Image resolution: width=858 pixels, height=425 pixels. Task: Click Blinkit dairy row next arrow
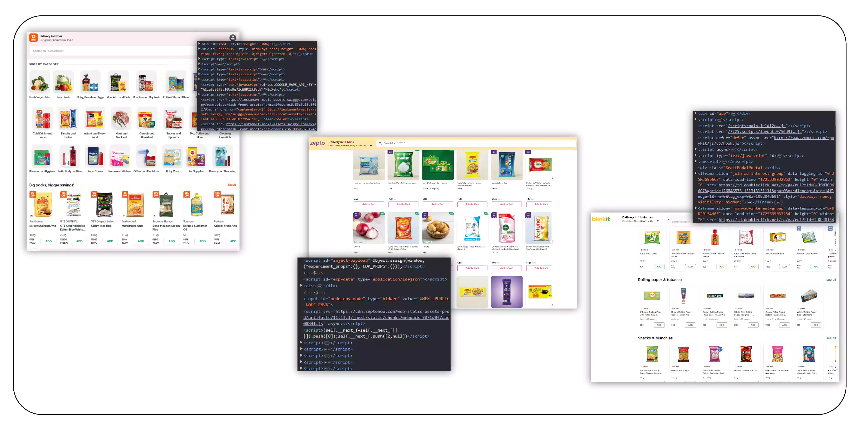point(835,250)
